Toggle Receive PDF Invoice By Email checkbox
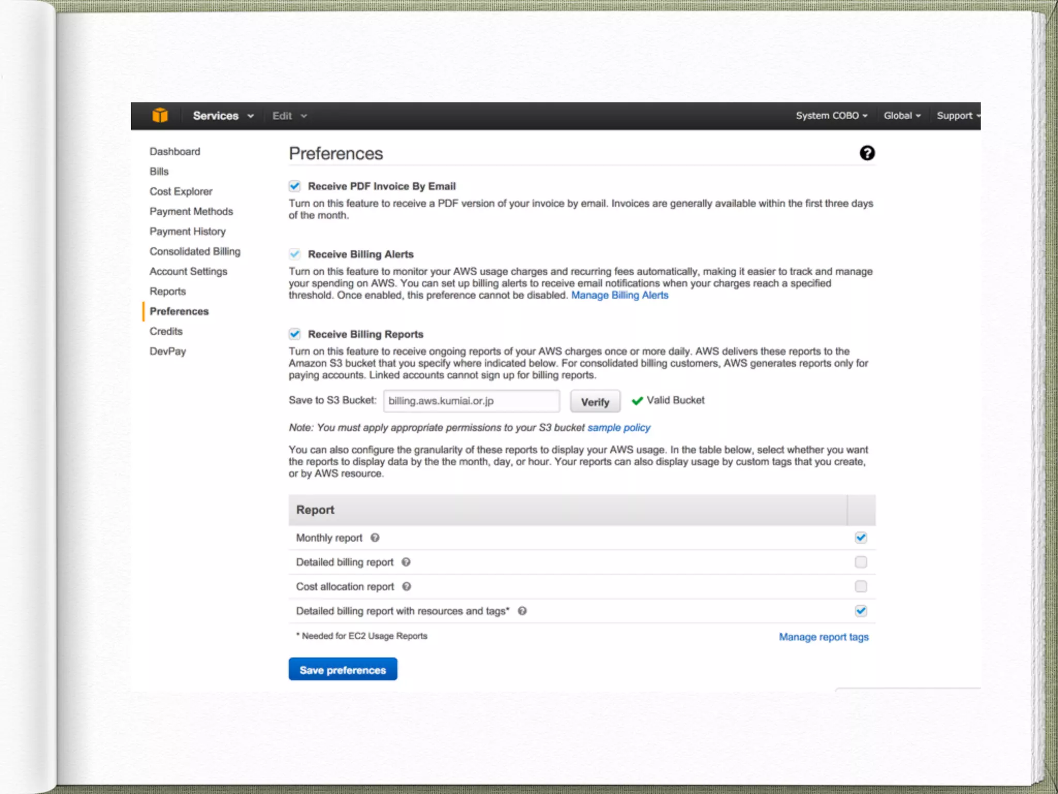The width and height of the screenshot is (1058, 794). click(x=294, y=186)
